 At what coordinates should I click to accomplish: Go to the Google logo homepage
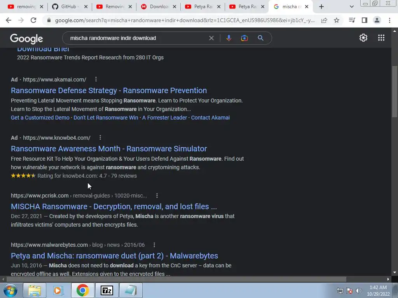(26, 38)
